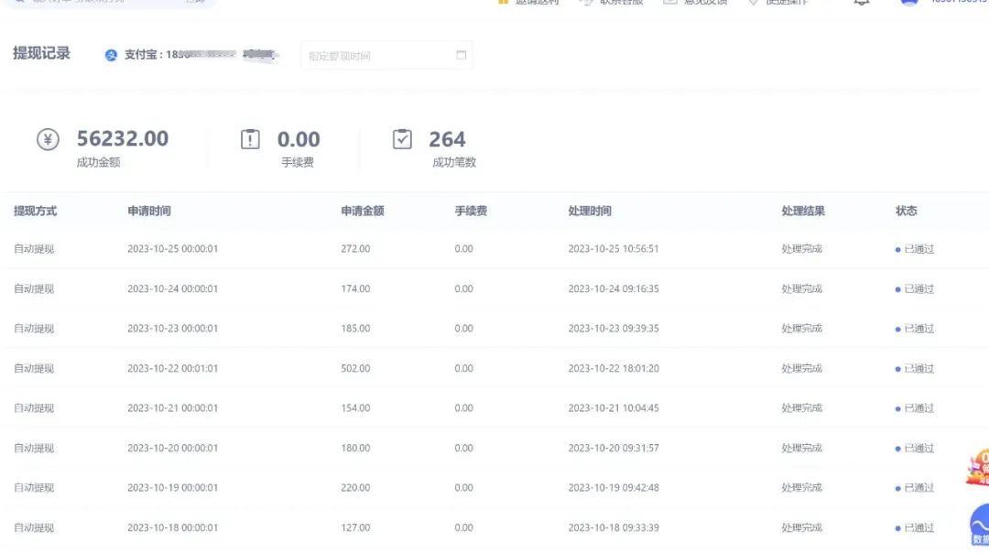Screen dimensions: 989x553
Task: Select application time 2023-10-22 00:01:01
Action: click(x=173, y=368)
